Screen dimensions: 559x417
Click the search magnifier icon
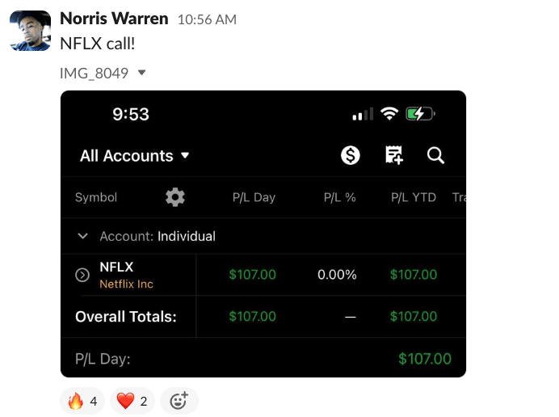(x=436, y=155)
